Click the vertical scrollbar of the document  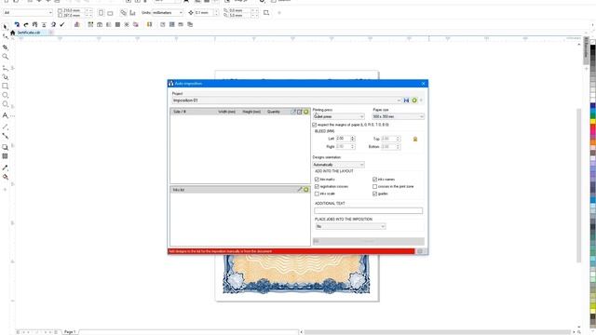click(x=579, y=186)
